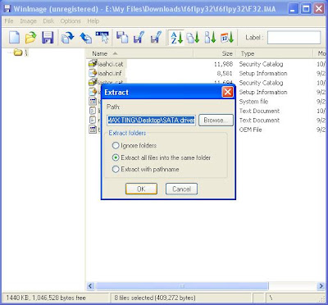Sort by Name column header
Viewport: 328px width, 305px height.
tap(139, 53)
